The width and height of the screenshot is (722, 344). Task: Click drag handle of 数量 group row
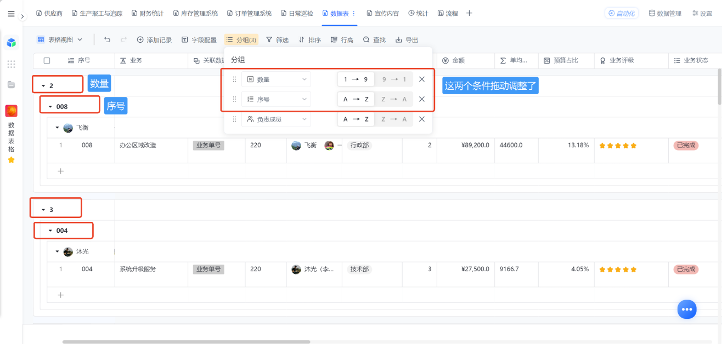[x=235, y=79]
